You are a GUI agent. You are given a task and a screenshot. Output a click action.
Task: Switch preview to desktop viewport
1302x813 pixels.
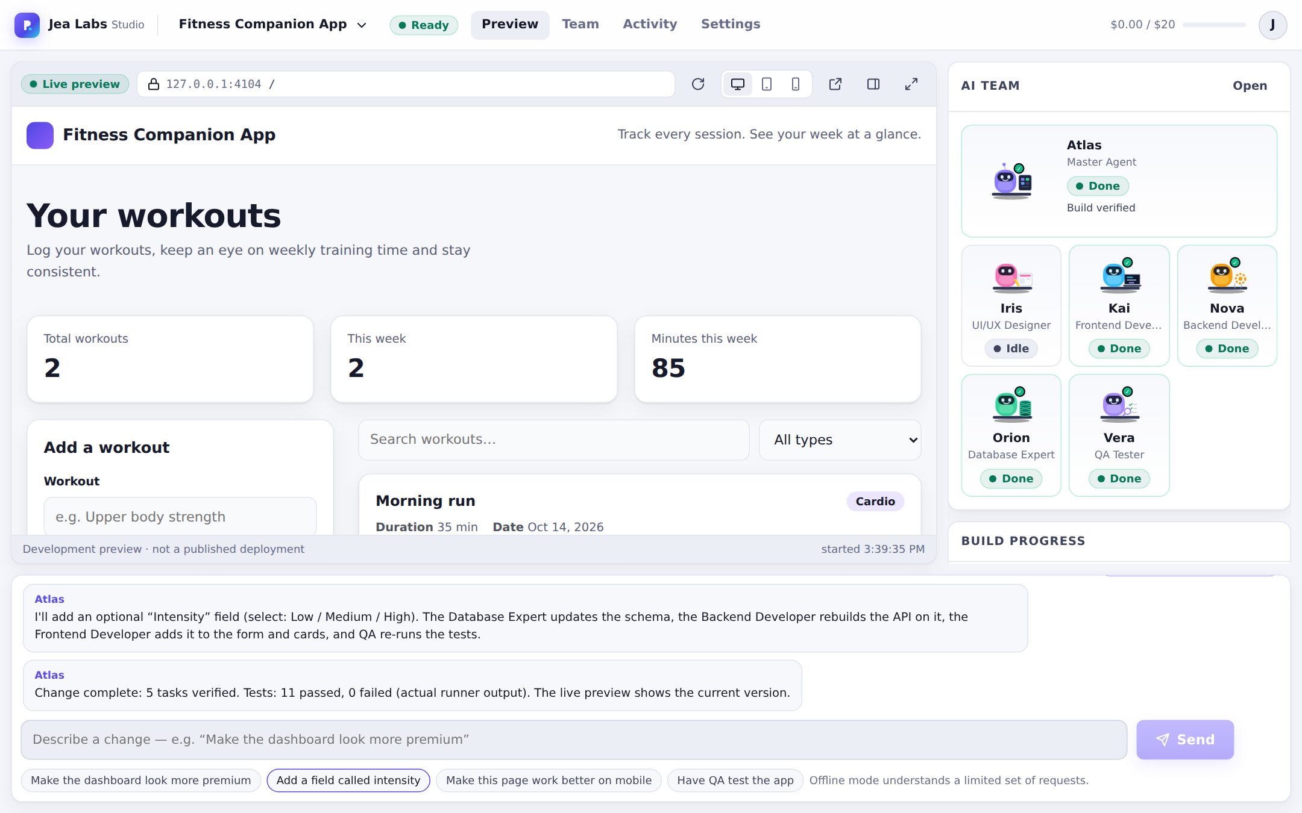coord(737,84)
